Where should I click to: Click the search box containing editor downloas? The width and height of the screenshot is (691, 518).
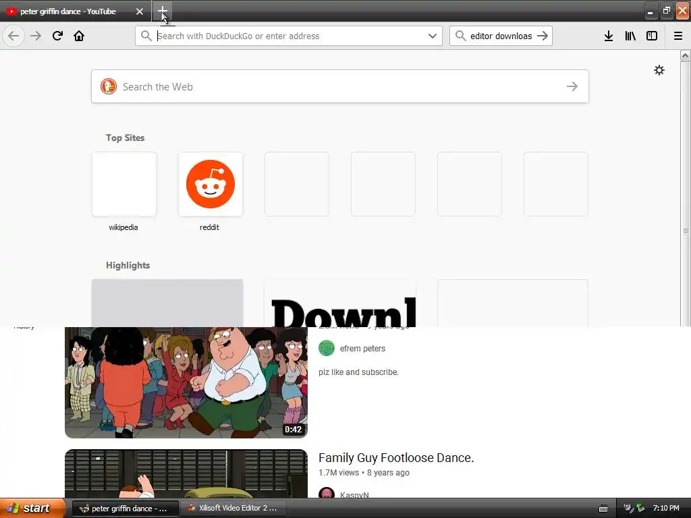pos(501,36)
